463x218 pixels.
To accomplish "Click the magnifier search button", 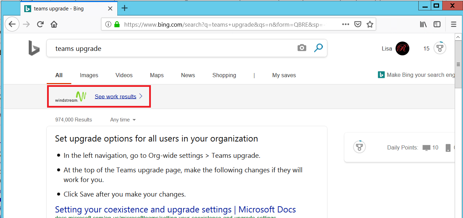I will tap(318, 48).
